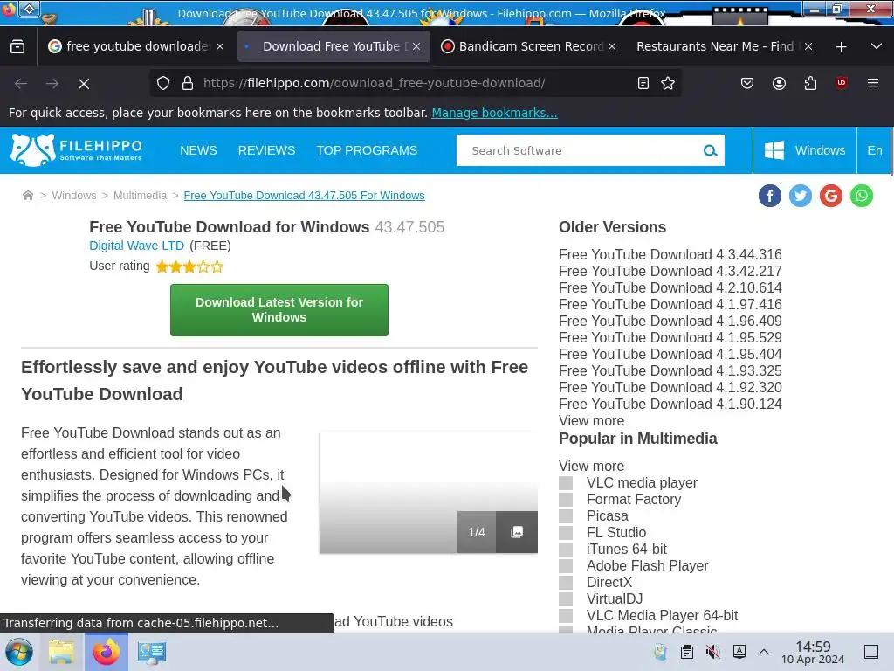List all tabs dropdown arrow
The image size is (894, 671).
[877, 47]
